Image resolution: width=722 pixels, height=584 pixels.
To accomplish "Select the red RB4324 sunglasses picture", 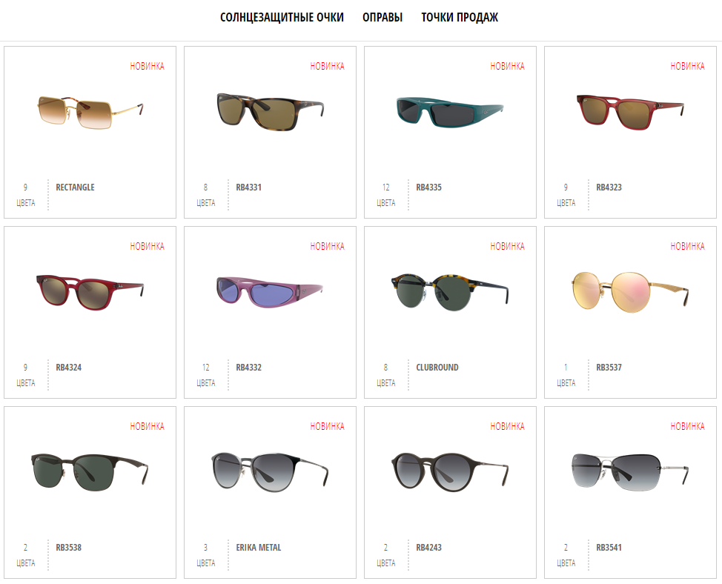I will coord(90,292).
